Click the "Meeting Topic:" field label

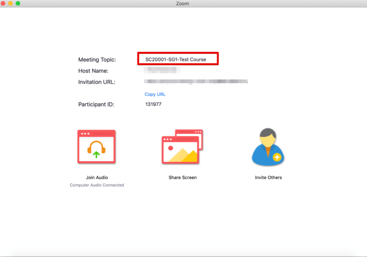point(97,60)
